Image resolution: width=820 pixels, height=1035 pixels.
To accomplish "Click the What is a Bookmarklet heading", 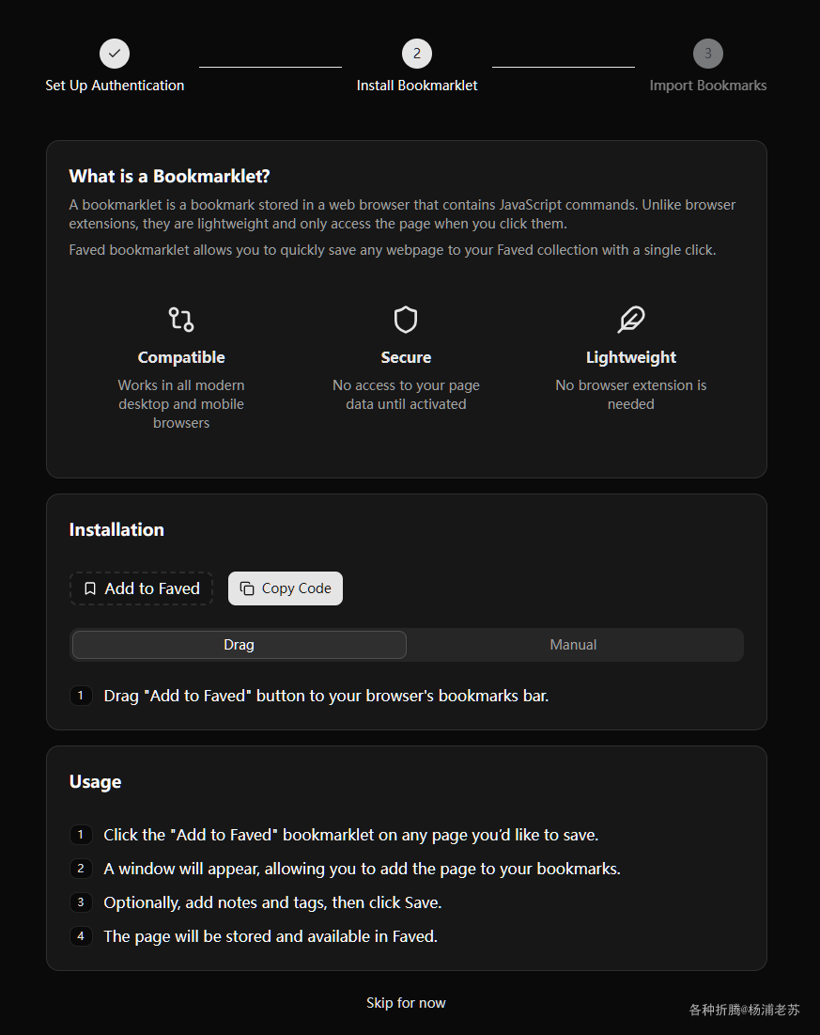I will (x=170, y=177).
